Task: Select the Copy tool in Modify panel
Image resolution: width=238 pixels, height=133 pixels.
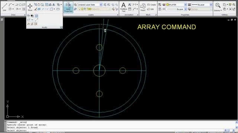Action: (x=35, y=5)
